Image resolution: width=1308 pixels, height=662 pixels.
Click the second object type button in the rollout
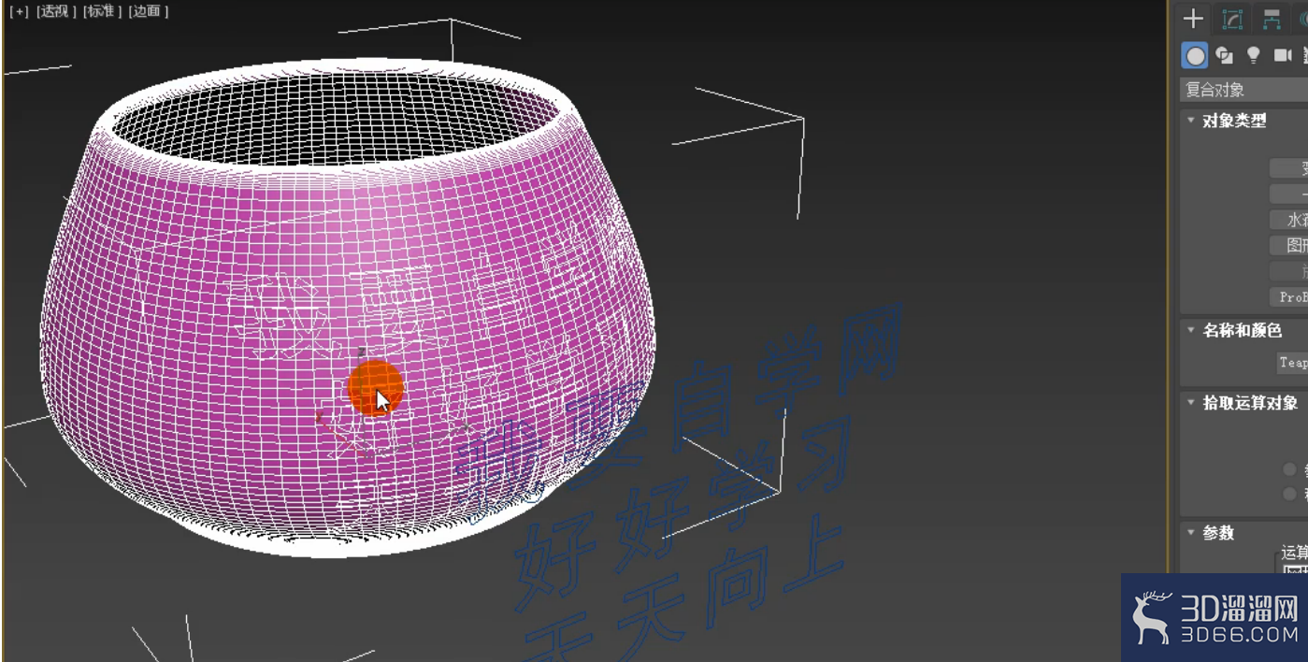tap(1288, 194)
